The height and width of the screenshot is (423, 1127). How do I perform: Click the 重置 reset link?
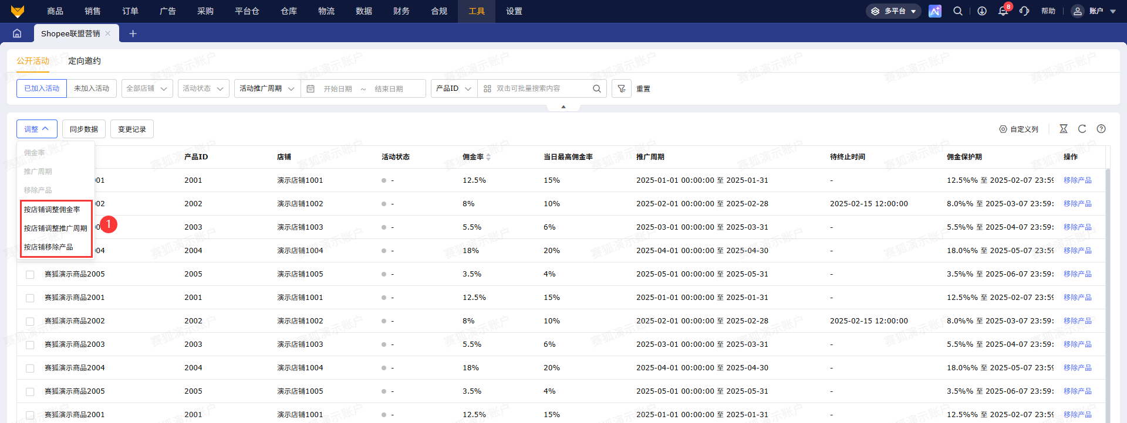pos(643,89)
